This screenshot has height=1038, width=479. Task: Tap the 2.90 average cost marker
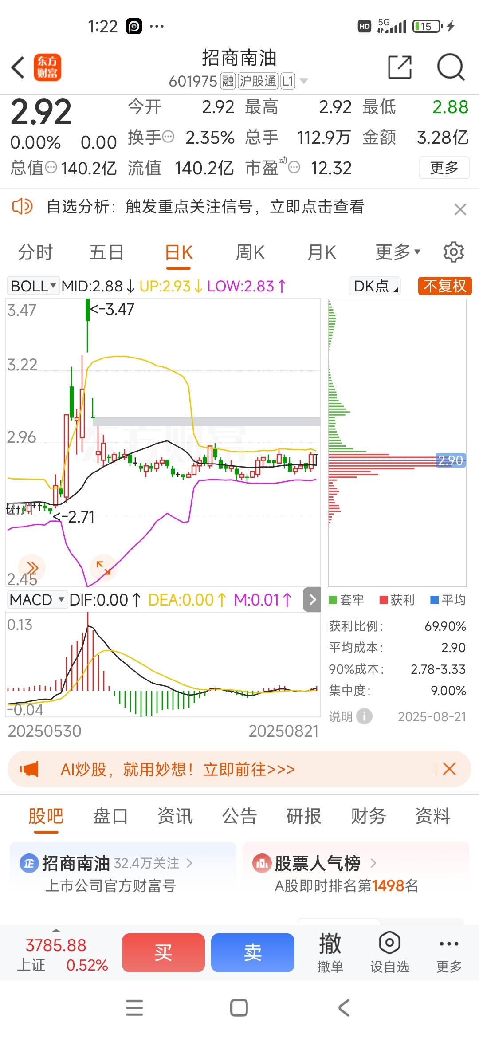[x=451, y=460]
